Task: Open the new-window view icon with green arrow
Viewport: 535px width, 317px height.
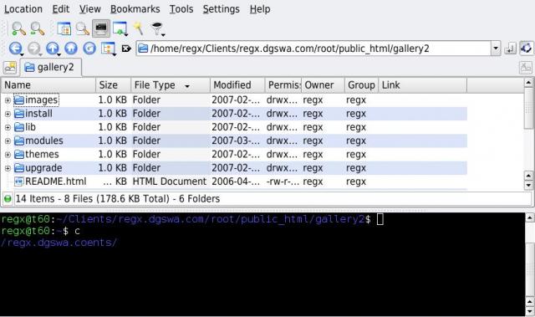Action: [x=120, y=29]
